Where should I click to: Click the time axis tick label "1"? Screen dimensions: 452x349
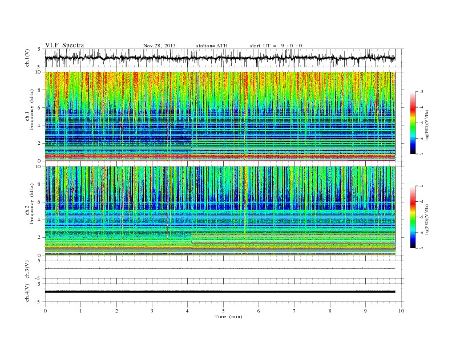(81, 311)
